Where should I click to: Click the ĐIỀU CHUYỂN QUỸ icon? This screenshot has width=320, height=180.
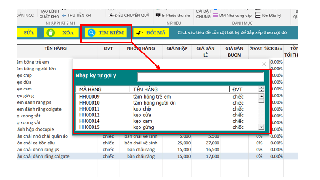coord(111,15)
